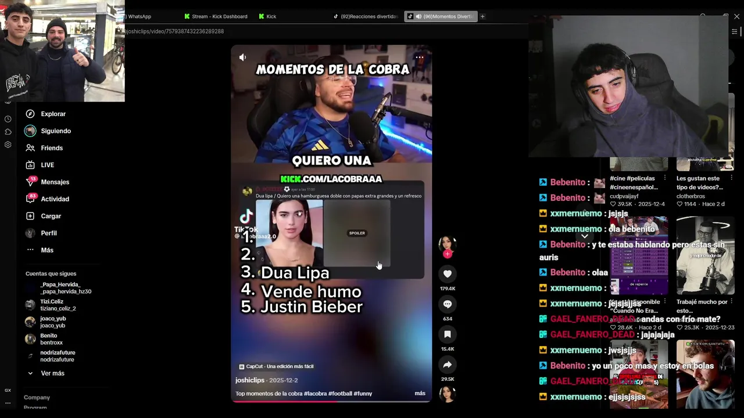Click the chat collapse chevron arrow
This screenshot has width=744, height=418.
(585, 236)
